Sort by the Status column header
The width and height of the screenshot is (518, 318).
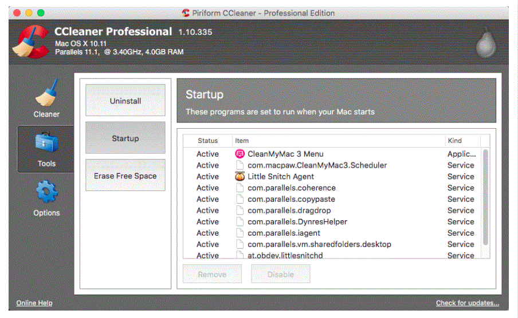[x=208, y=141]
